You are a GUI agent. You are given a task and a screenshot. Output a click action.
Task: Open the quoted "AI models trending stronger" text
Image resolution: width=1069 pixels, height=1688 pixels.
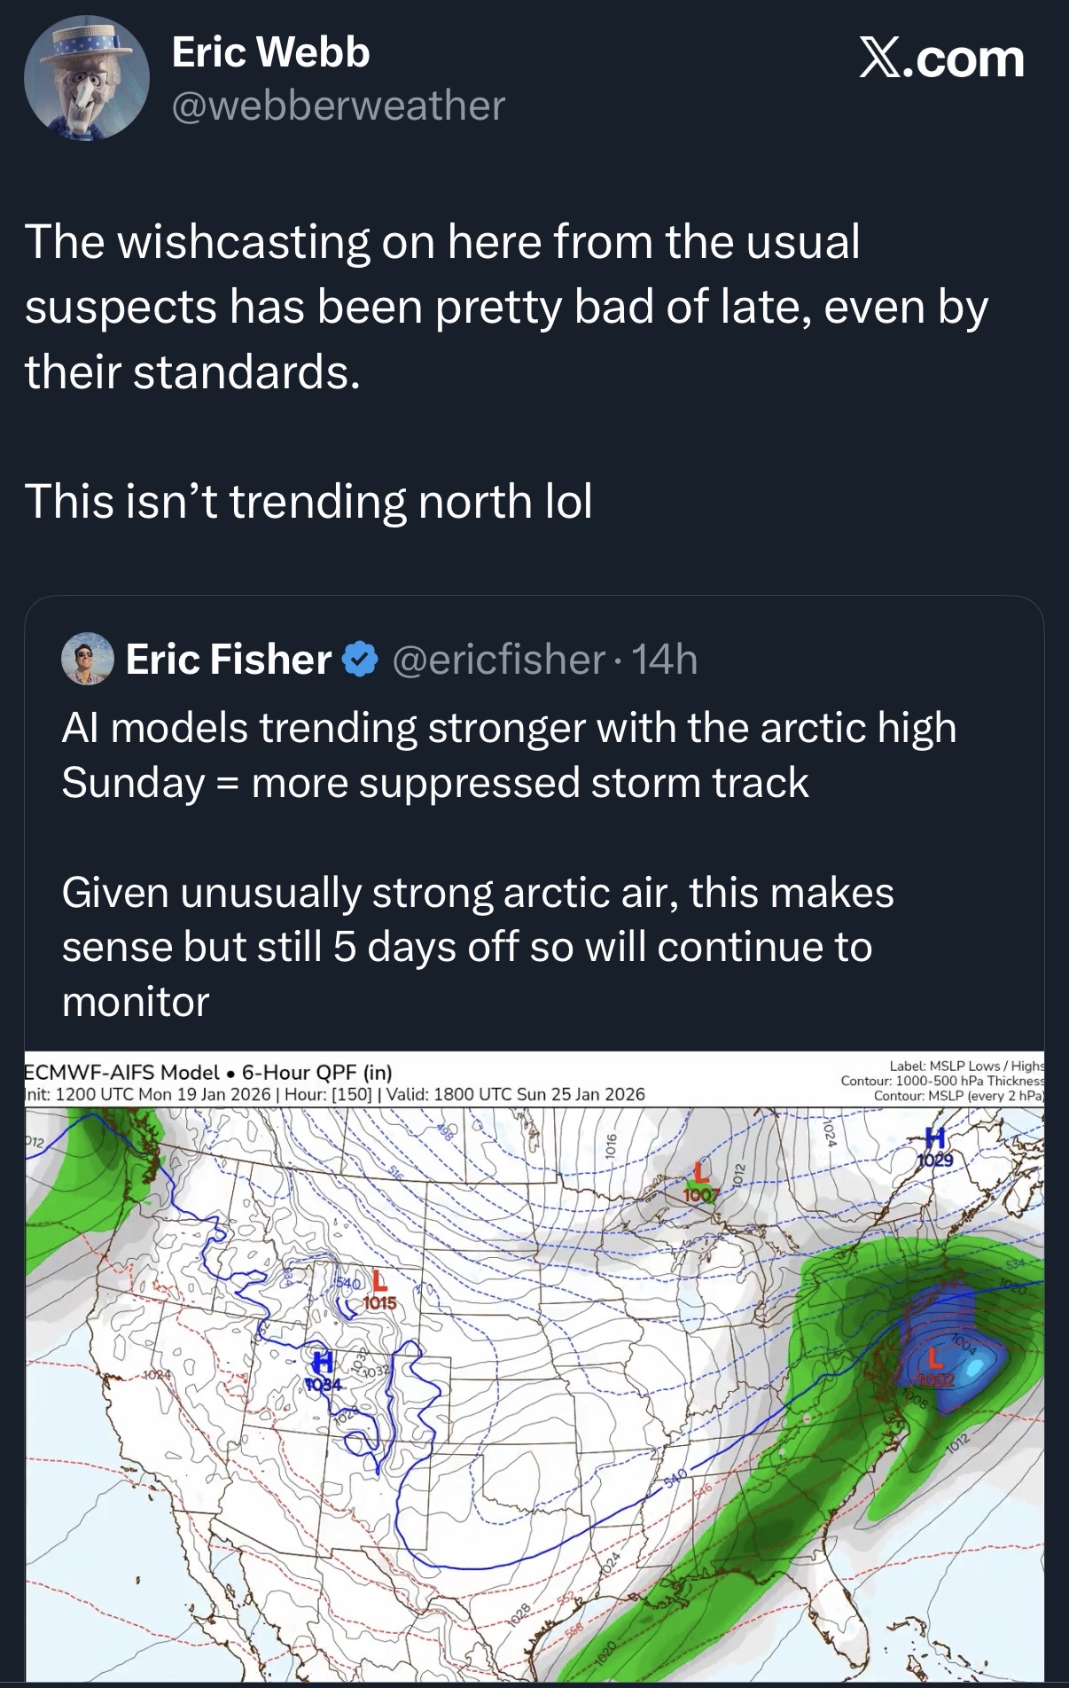coord(509,755)
